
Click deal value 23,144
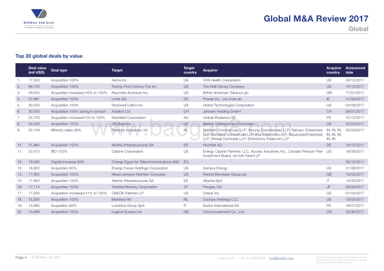pos(34,130)
